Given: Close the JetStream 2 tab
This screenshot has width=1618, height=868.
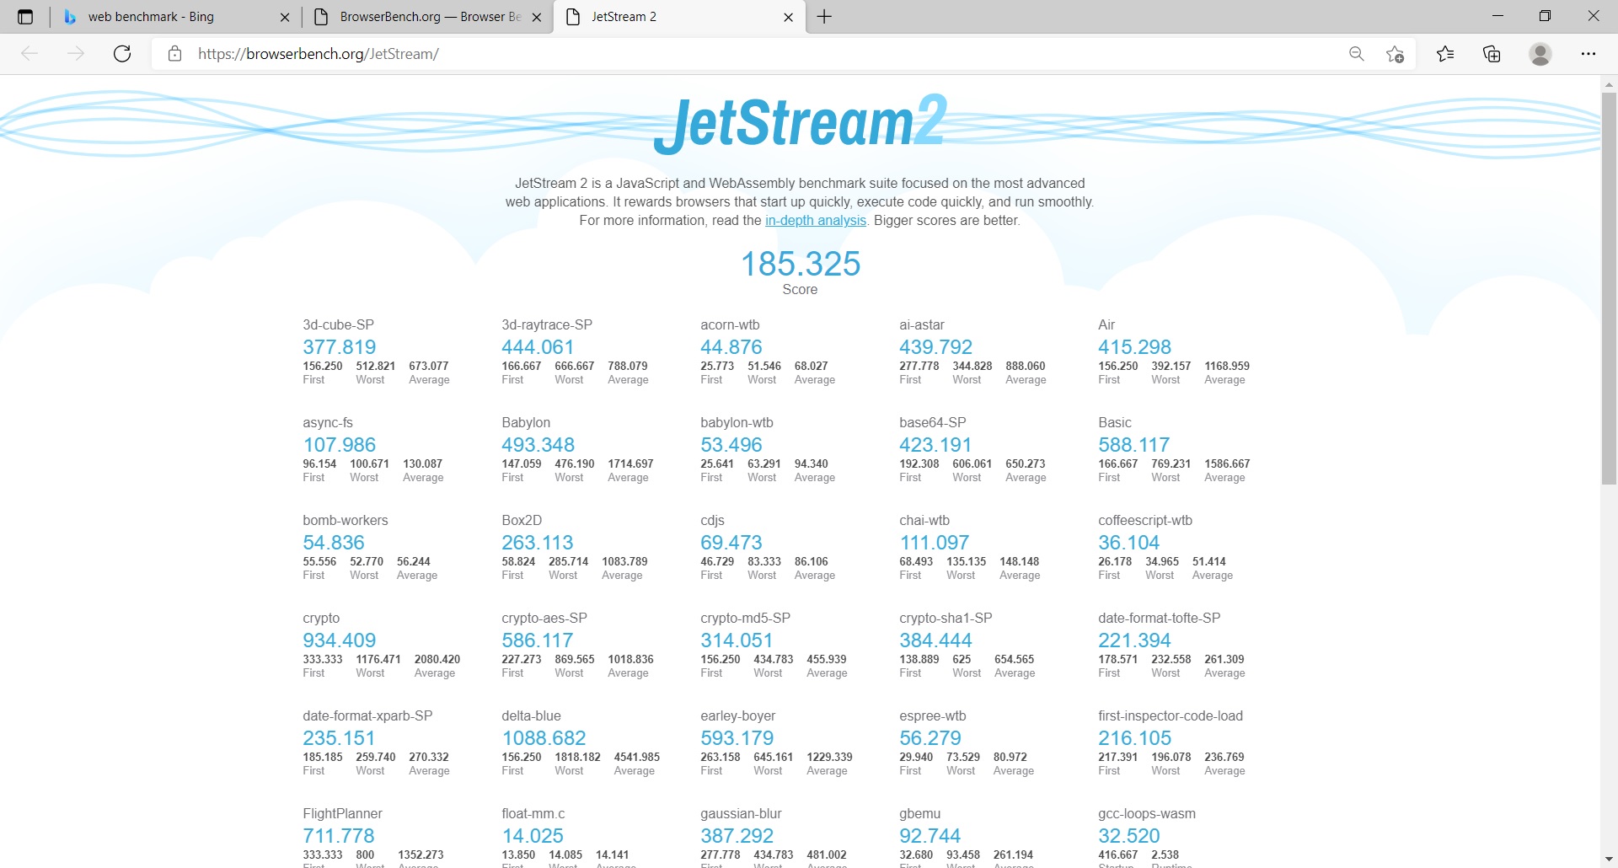Looking at the screenshot, I should [788, 18].
